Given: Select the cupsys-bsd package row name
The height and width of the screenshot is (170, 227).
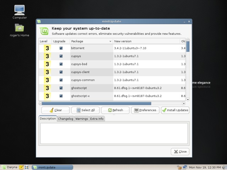Looking at the screenshot, I should click(79, 64).
